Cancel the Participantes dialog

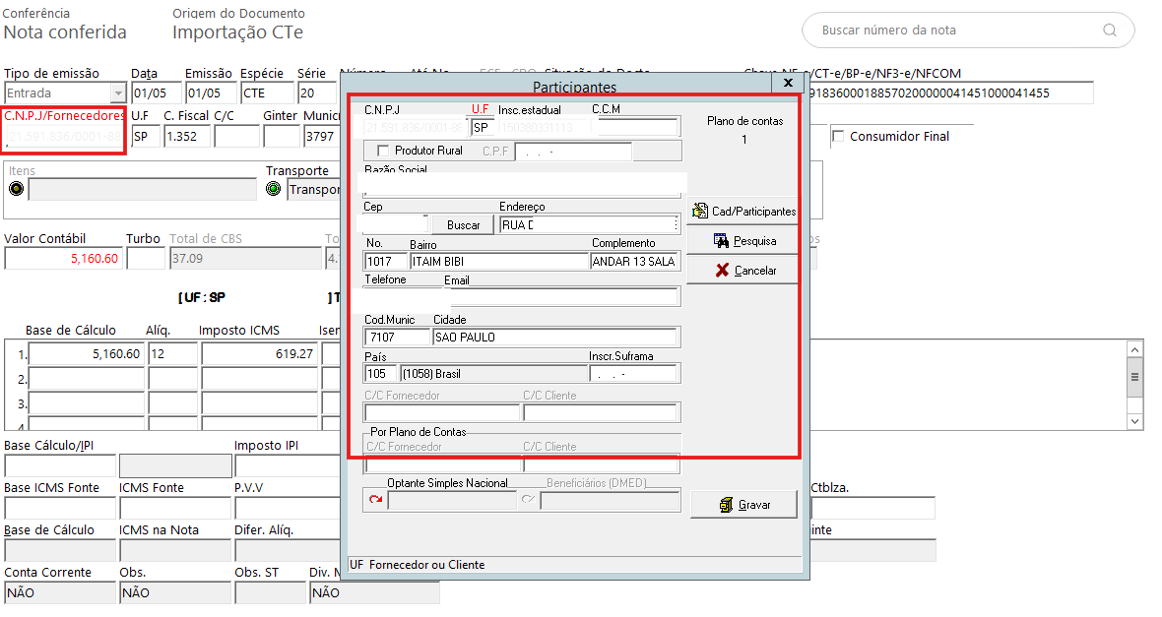tap(742, 271)
